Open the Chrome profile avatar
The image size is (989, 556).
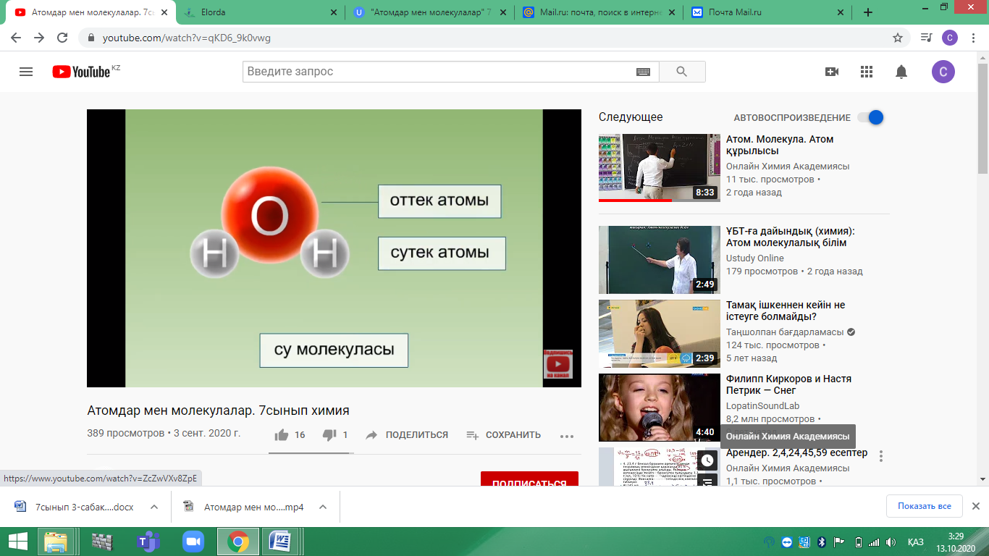pos(950,38)
